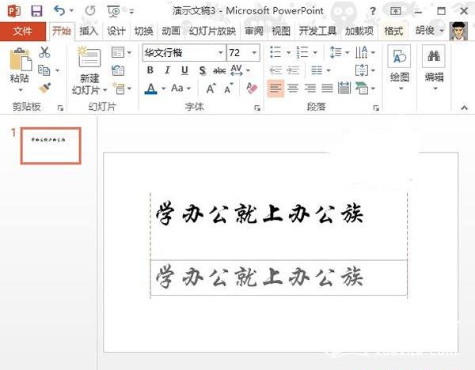This screenshot has width=475, height=370.
Task: Select slide 1 thumbnail
Action: pyautogui.click(x=51, y=145)
